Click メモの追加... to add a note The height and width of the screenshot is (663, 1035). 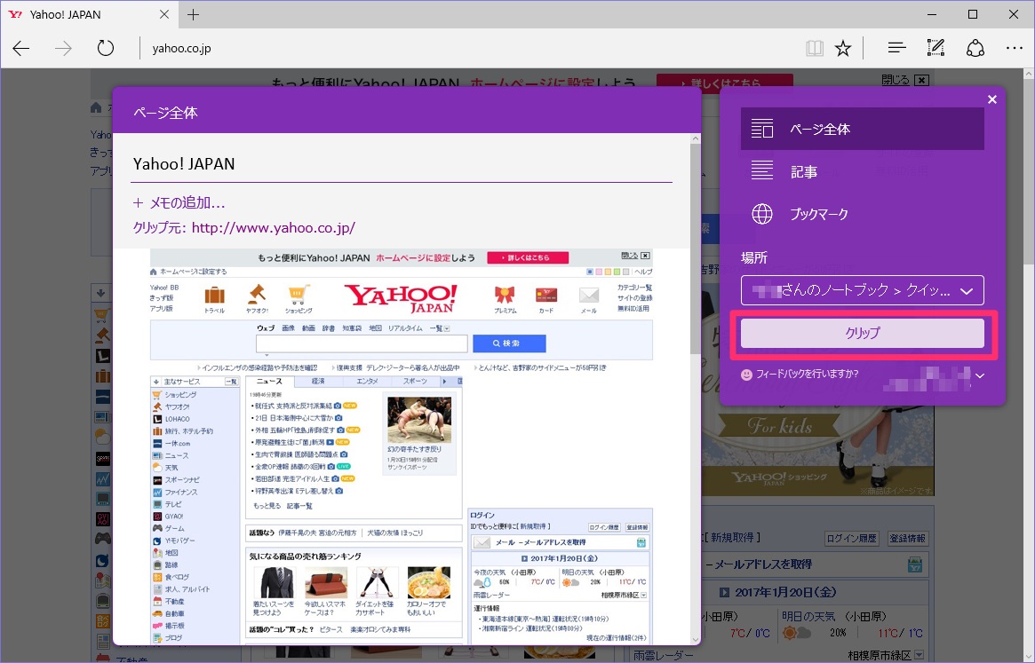(179, 203)
